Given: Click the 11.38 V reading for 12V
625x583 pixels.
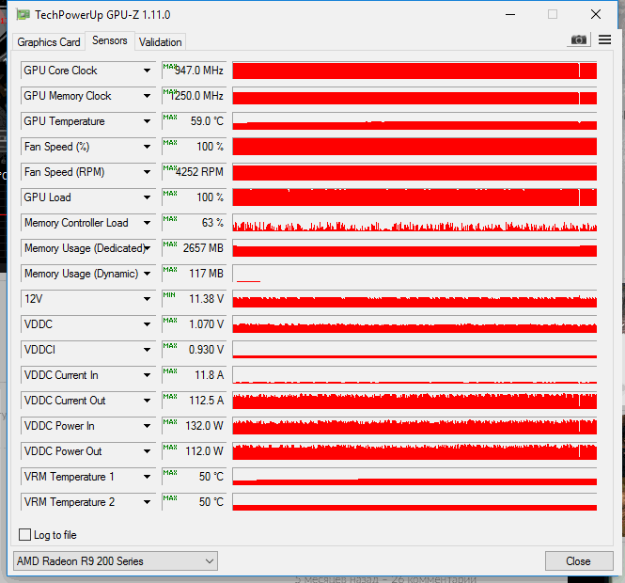Looking at the screenshot, I should click(195, 299).
